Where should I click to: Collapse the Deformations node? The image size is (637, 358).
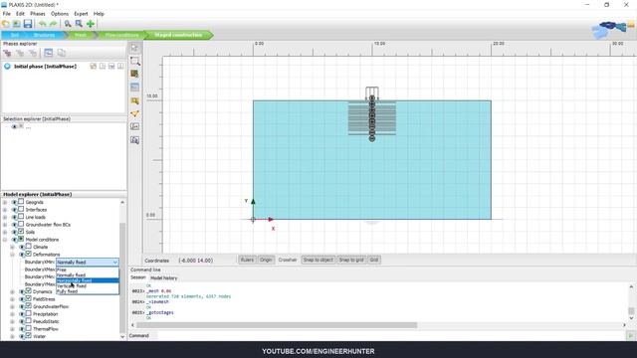12,255
